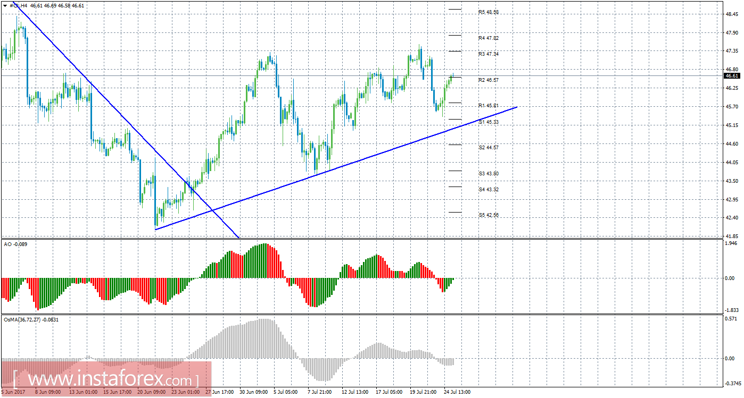Image resolution: width=744 pixels, height=398 pixels.
Task: Click 42.95 on the price axis
Action: (x=732, y=200)
